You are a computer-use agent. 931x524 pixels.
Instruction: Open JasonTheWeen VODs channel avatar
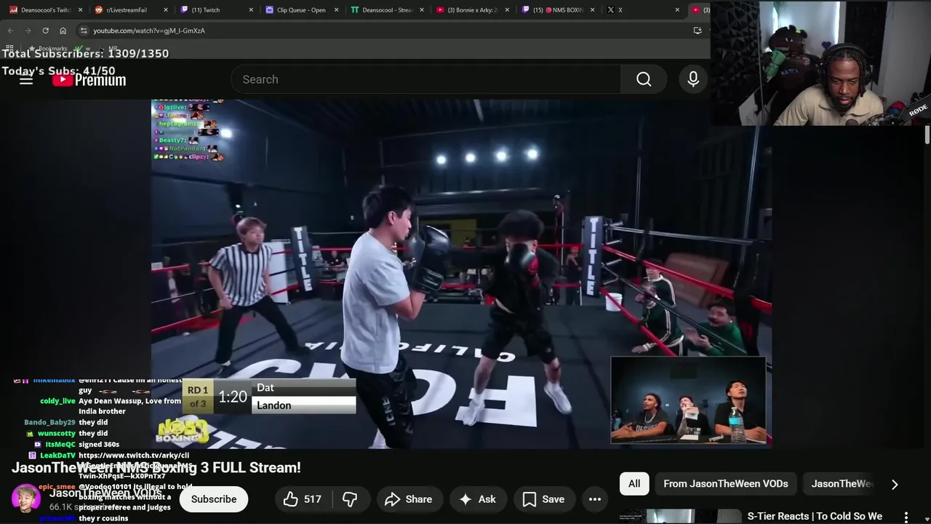pyautogui.click(x=26, y=499)
